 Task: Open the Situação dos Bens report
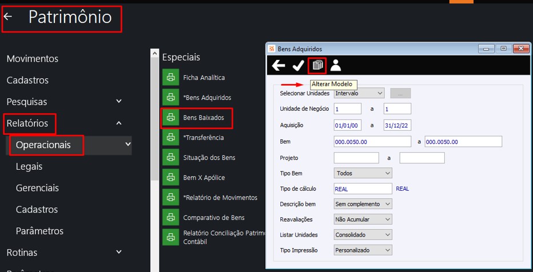tap(209, 158)
